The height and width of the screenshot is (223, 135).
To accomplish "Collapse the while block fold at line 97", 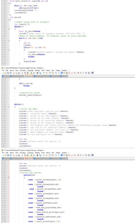I will 9,29.
